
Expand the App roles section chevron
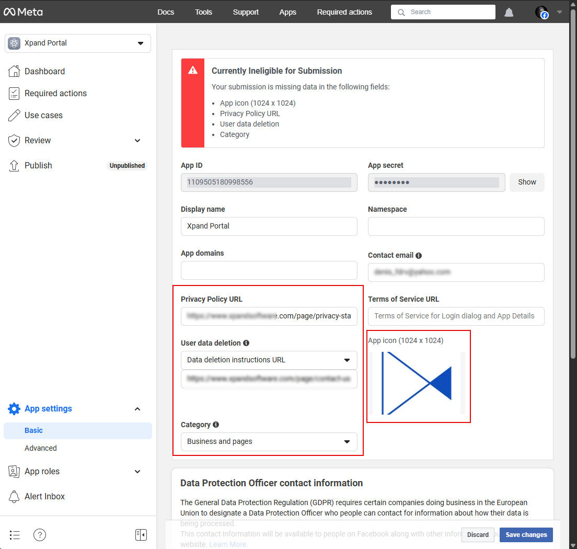137,472
